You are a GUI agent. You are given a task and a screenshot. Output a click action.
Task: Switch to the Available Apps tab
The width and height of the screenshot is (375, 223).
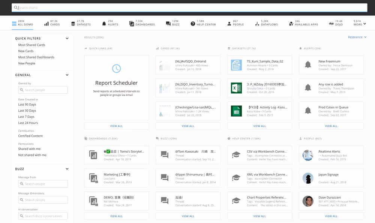click(x=303, y=23)
